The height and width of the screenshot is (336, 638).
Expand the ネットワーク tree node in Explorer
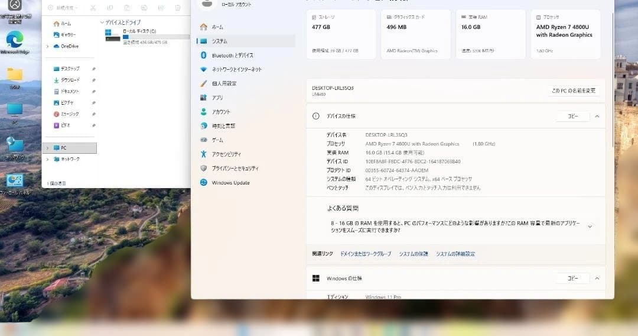(48, 159)
